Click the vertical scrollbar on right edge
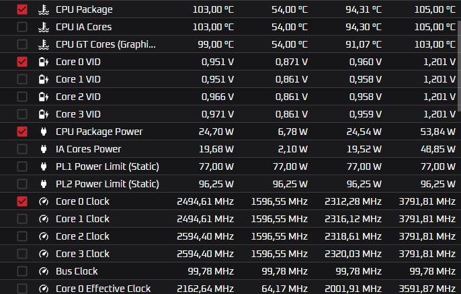The width and height of the screenshot is (461, 294). [x=458, y=54]
